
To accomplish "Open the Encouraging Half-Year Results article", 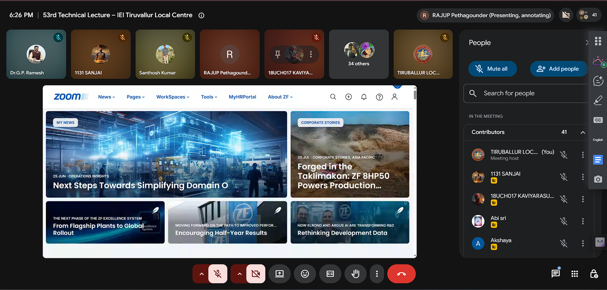I will coord(228,222).
